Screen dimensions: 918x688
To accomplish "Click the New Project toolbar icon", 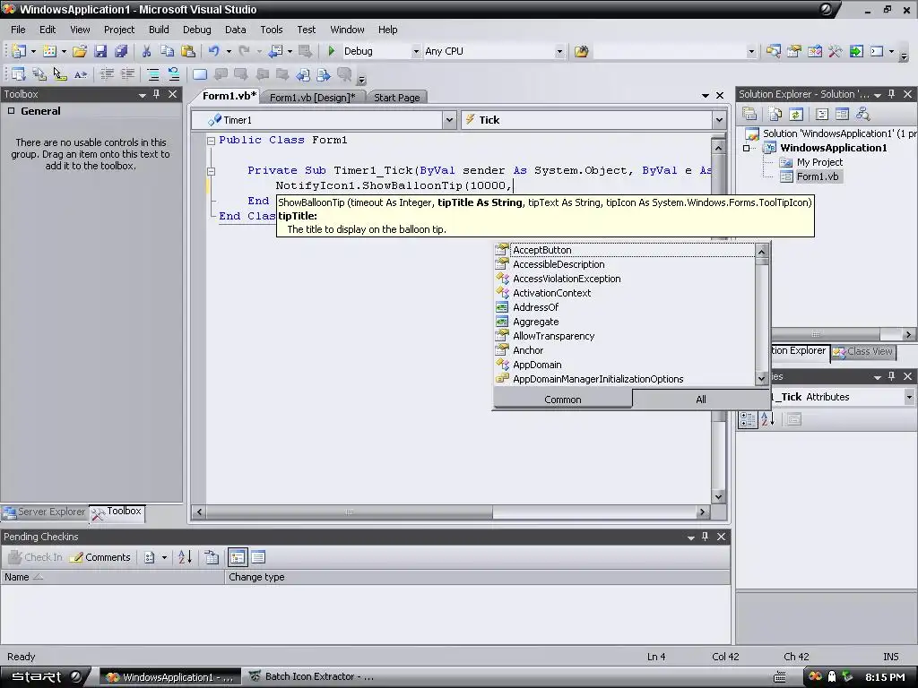I will click(x=19, y=51).
